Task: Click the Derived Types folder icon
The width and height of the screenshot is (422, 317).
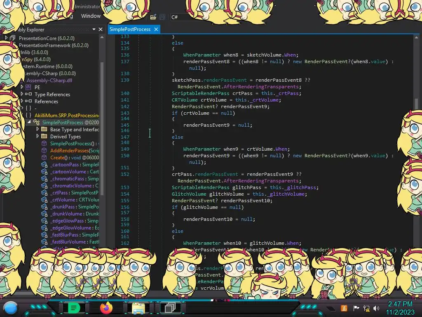Action: point(44,136)
